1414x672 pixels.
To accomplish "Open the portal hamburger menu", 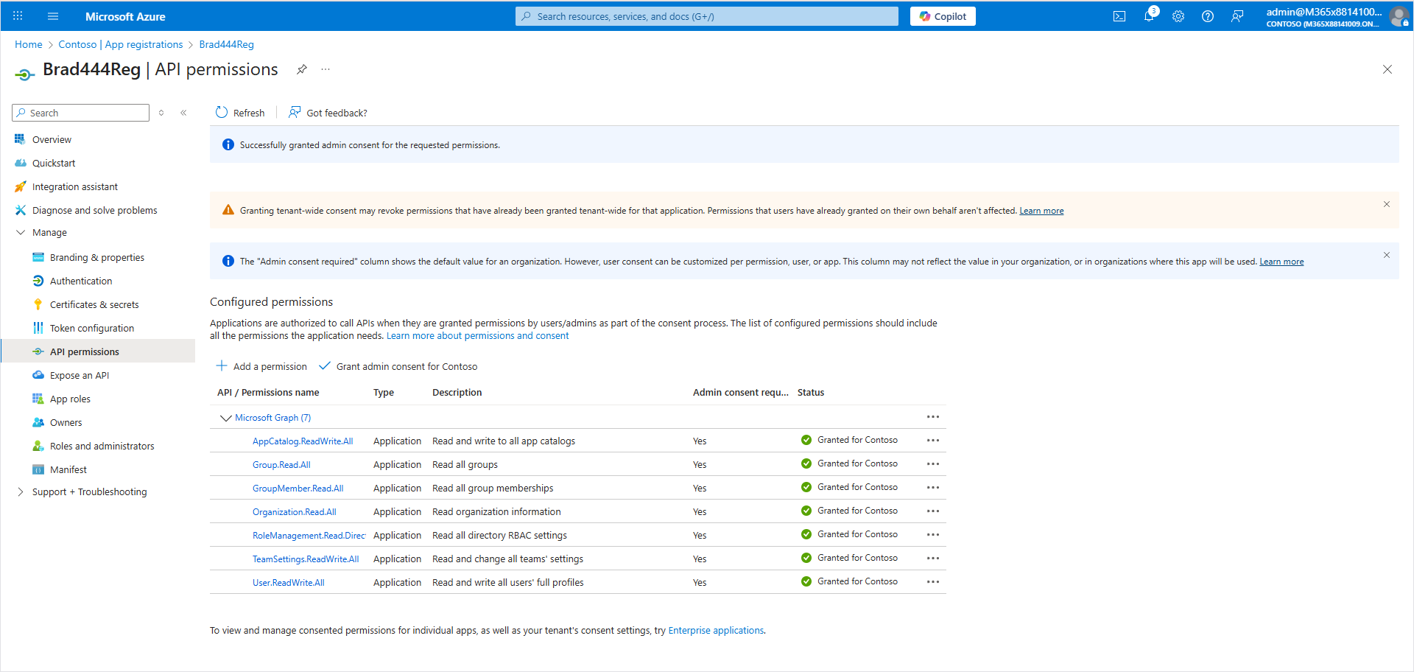I will (x=53, y=16).
